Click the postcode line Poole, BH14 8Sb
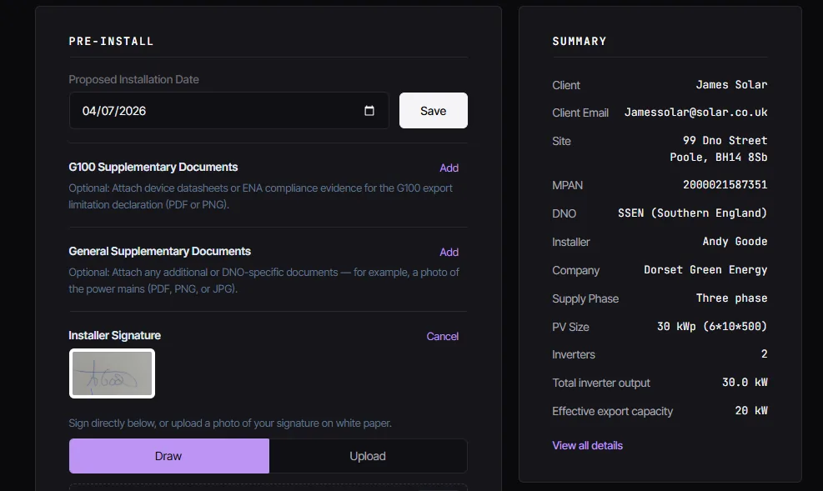 point(719,158)
